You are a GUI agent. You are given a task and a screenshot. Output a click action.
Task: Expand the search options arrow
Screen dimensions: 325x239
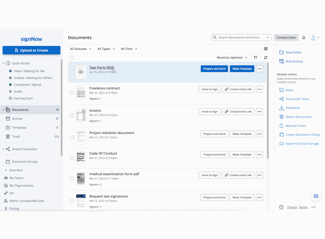click(x=268, y=37)
